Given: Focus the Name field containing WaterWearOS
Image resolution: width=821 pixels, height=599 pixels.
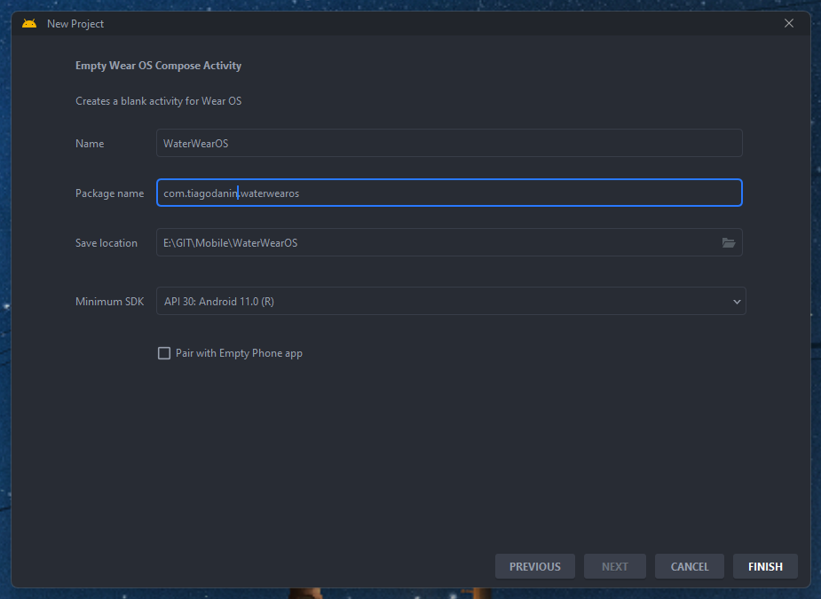Looking at the screenshot, I should point(448,144).
